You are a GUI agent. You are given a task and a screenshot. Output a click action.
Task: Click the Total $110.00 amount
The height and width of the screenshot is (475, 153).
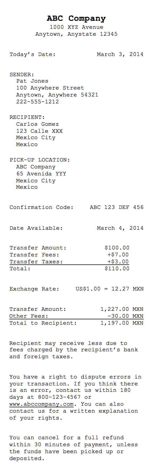click(117, 269)
